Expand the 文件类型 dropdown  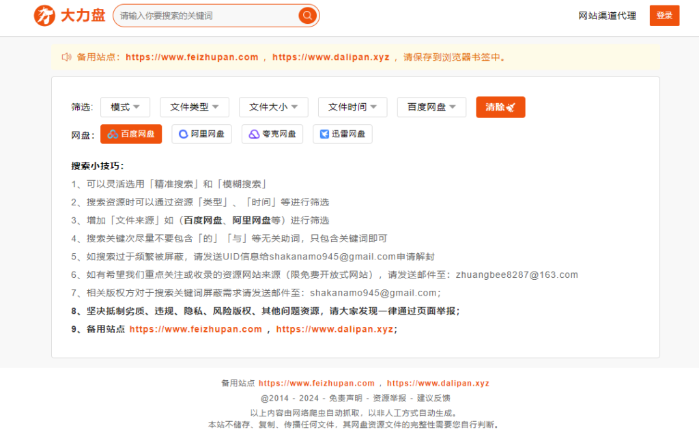tap(194, 107)
